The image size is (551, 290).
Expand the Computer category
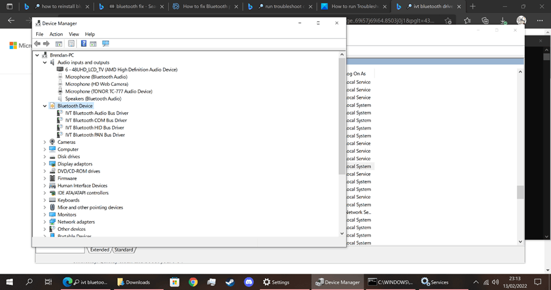click(x=45, y=149)
